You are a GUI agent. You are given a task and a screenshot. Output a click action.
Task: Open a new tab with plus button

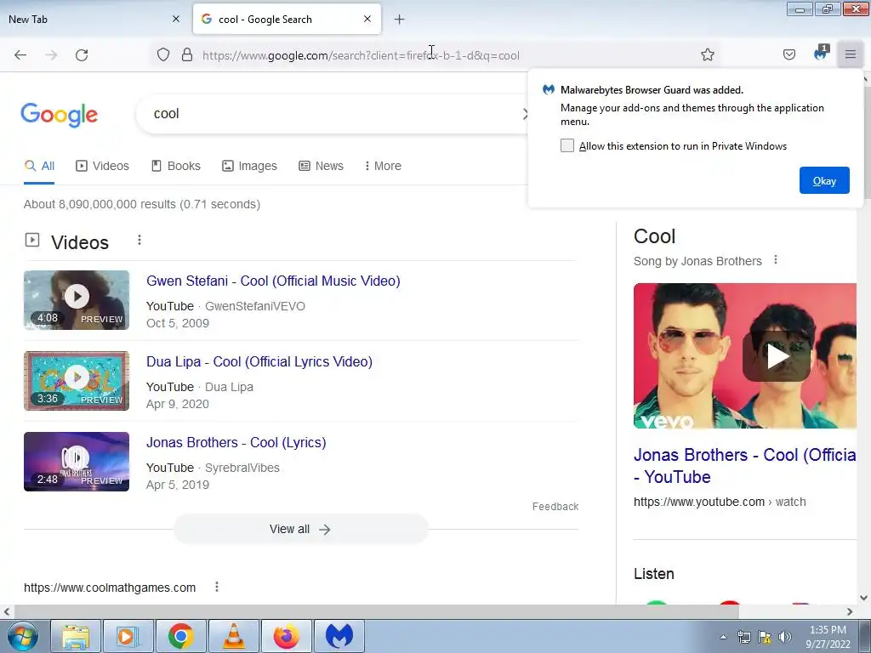pos(400,20)
